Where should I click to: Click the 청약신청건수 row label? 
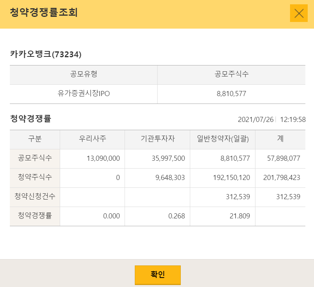(35, 196)
